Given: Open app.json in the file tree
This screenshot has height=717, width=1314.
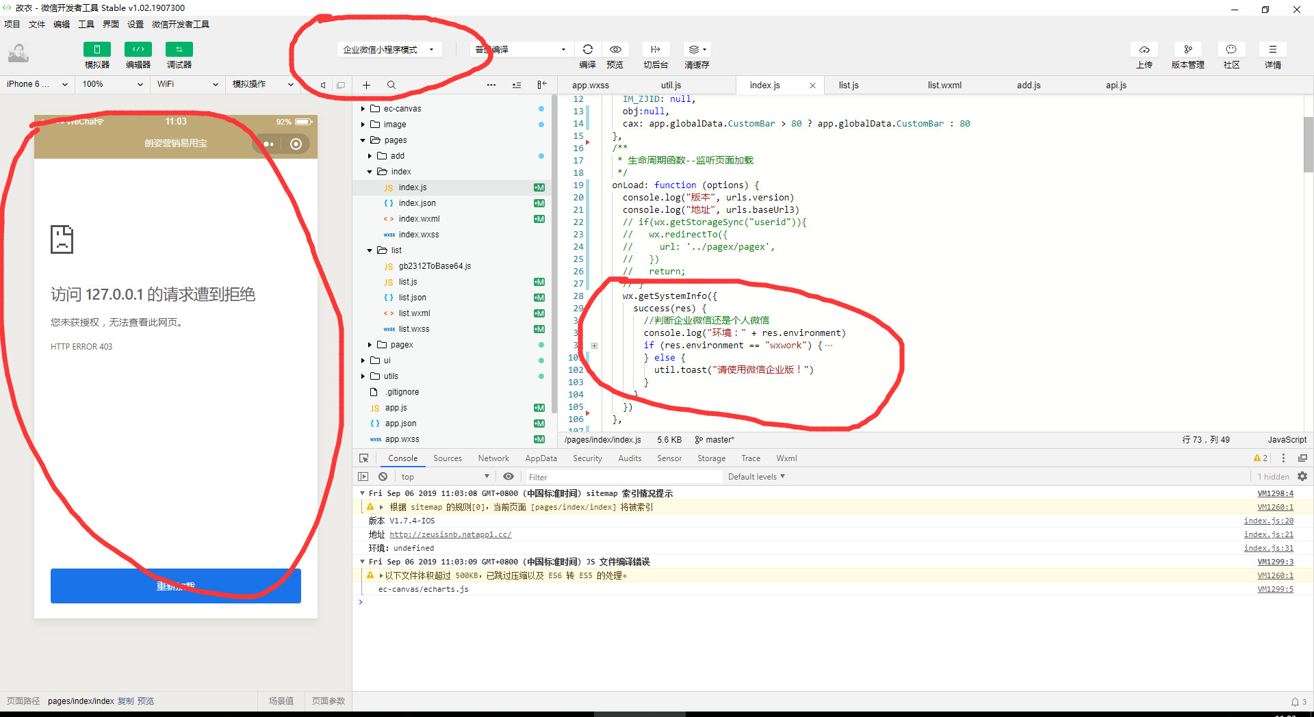Looking at the screenshot, I should (x=400, y=423).
